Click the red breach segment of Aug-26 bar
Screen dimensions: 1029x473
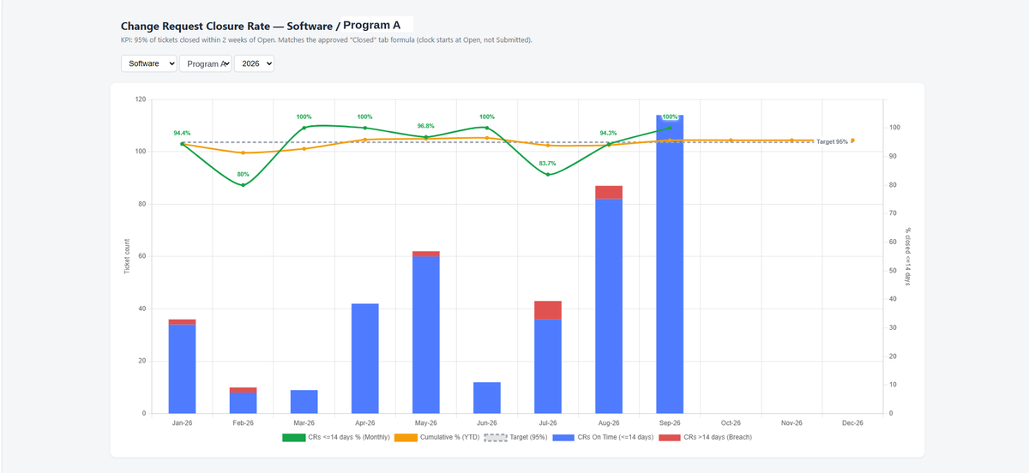pos(609,192)
